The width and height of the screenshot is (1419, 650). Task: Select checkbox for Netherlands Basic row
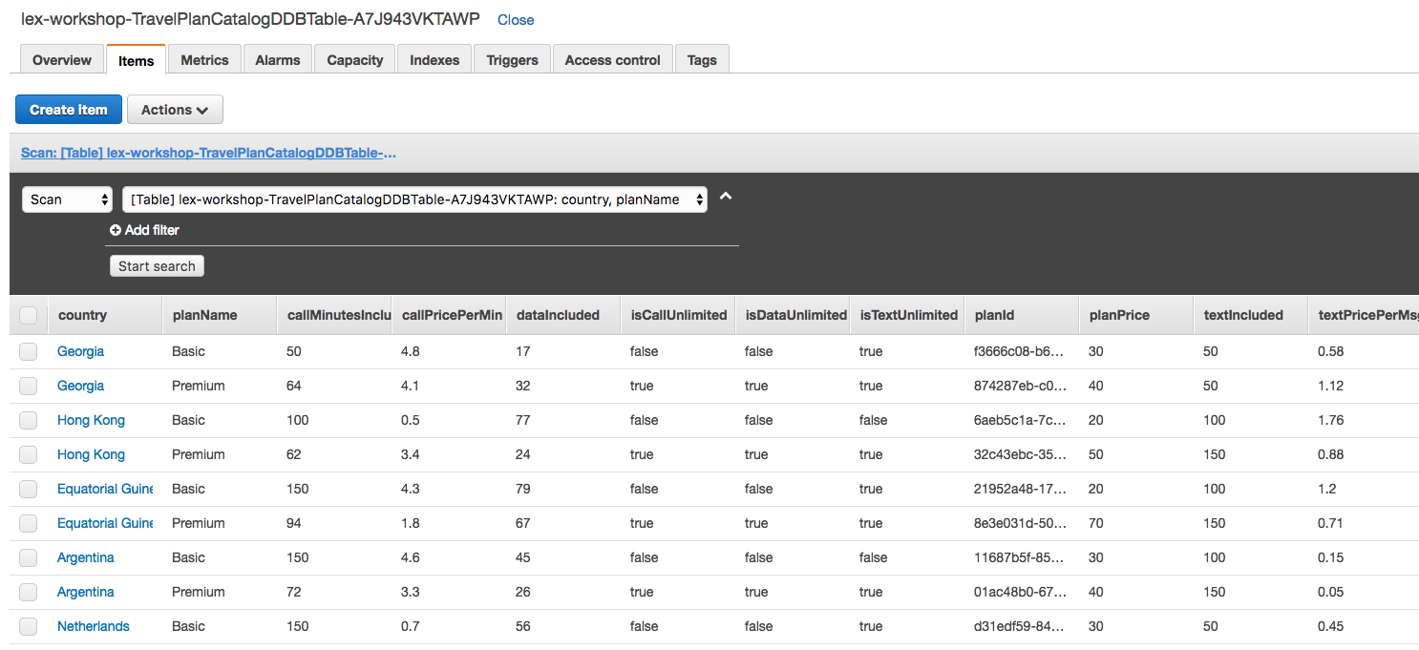point(28,626)
